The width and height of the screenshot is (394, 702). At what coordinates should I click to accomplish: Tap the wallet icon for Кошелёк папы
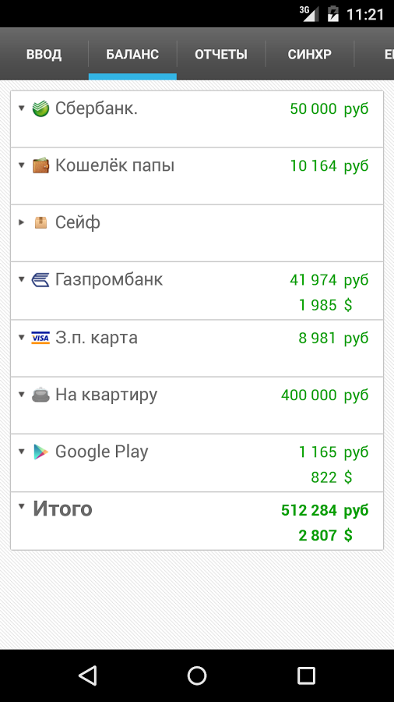(x=40, y=165)
